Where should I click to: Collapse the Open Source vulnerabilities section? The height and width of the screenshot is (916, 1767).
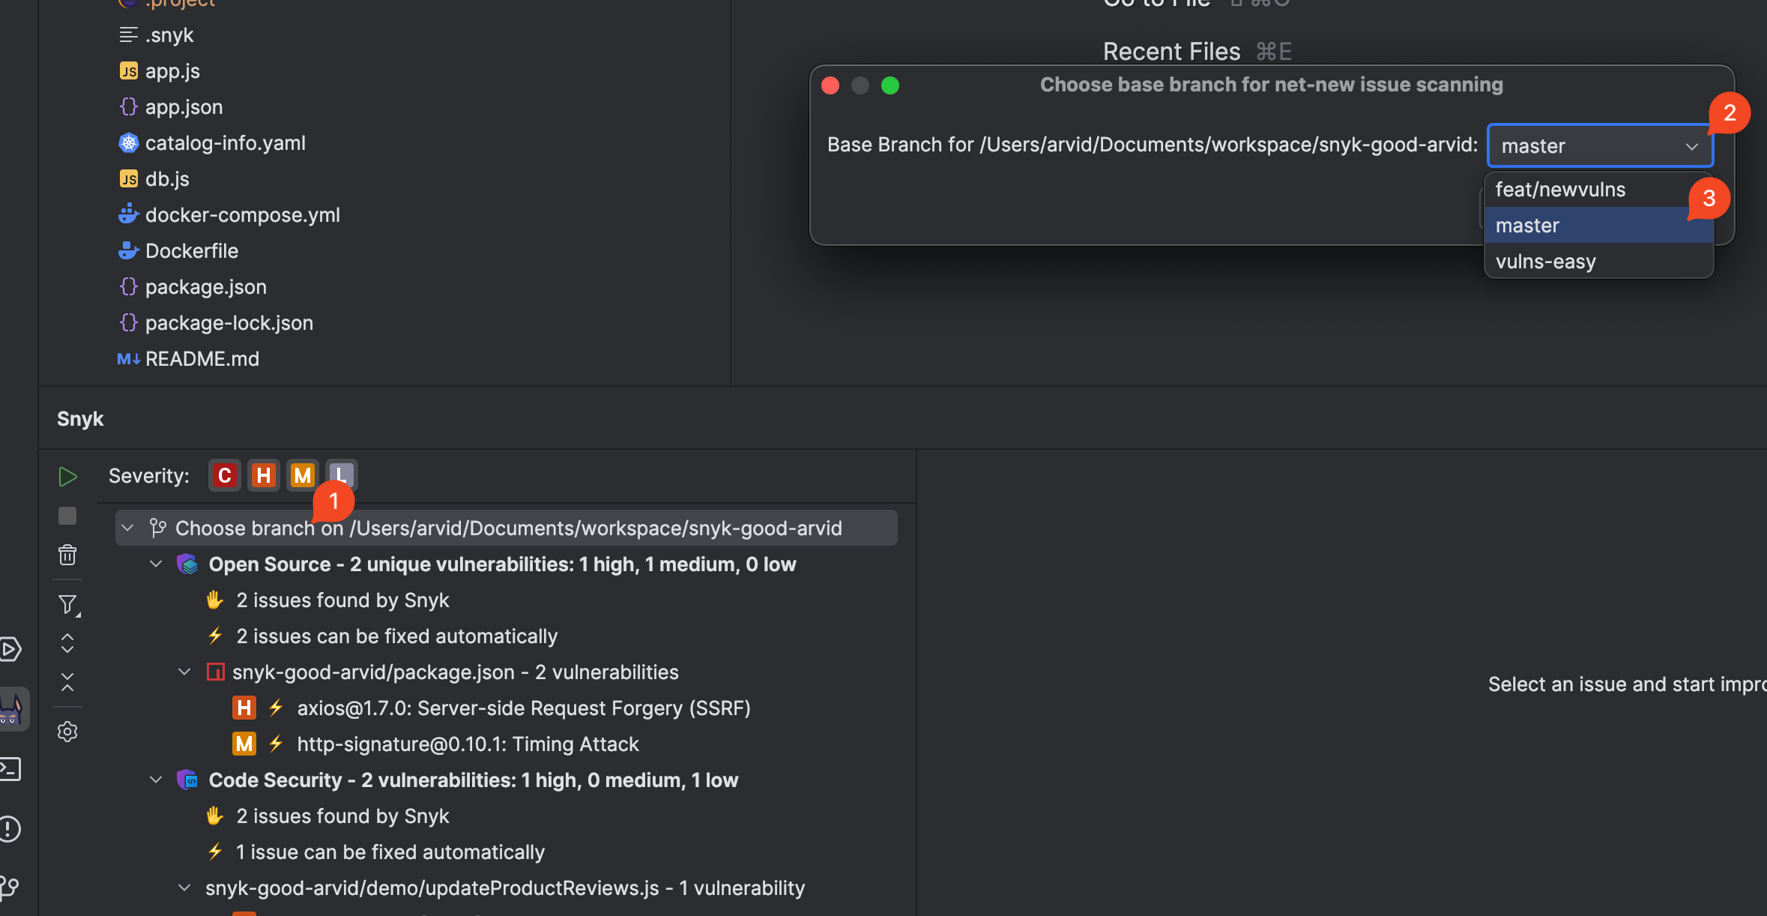click(x=156, y=564)
